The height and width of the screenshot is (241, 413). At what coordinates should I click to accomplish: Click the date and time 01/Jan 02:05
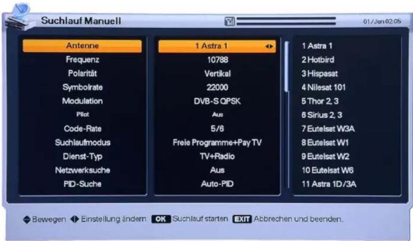pos(382,22)
